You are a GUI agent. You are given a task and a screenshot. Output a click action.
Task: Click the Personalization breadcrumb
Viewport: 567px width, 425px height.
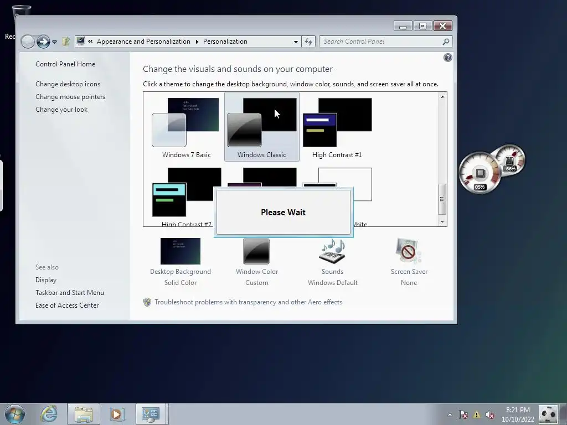[225, 42]
